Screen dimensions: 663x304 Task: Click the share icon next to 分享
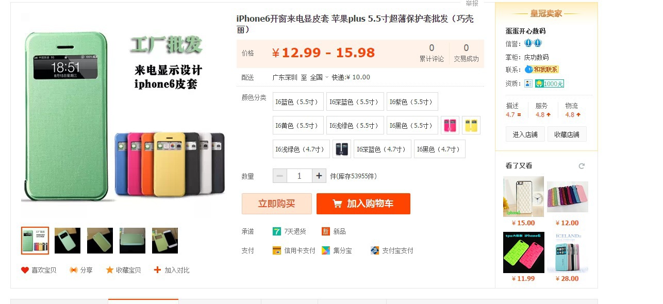(73, 270)
